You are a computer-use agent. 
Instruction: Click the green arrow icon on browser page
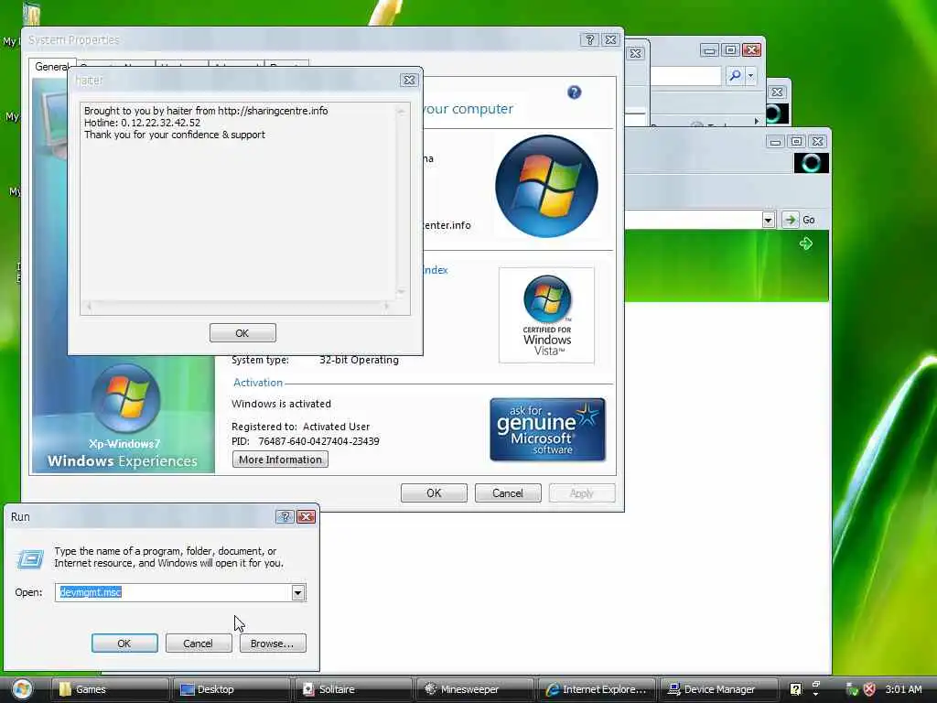(x=806, y=243)
